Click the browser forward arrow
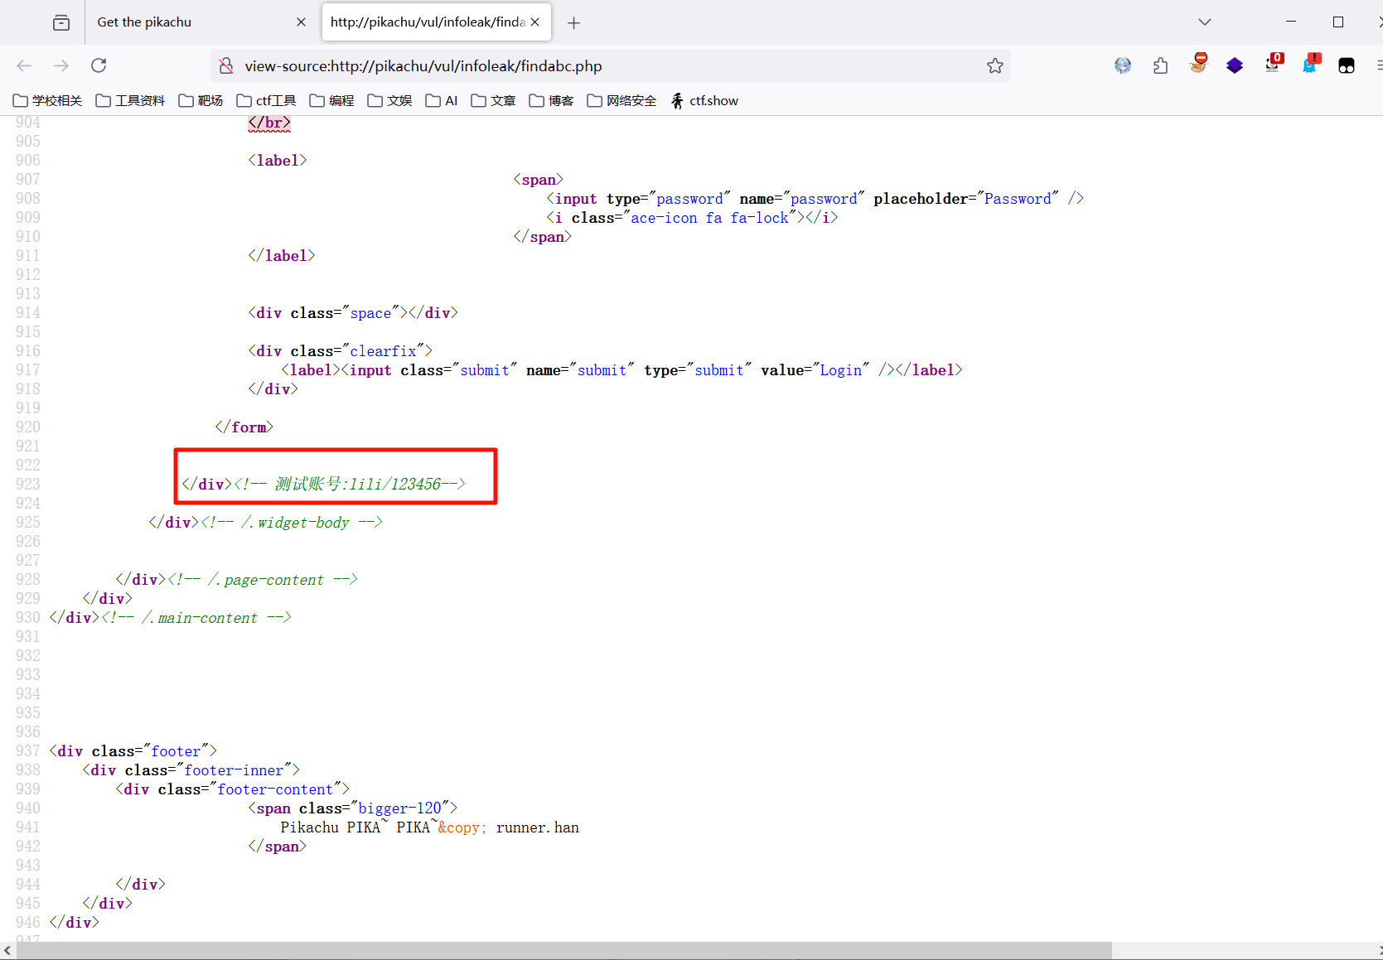This screenshot has width=1383, height=960. pos(61,65)
